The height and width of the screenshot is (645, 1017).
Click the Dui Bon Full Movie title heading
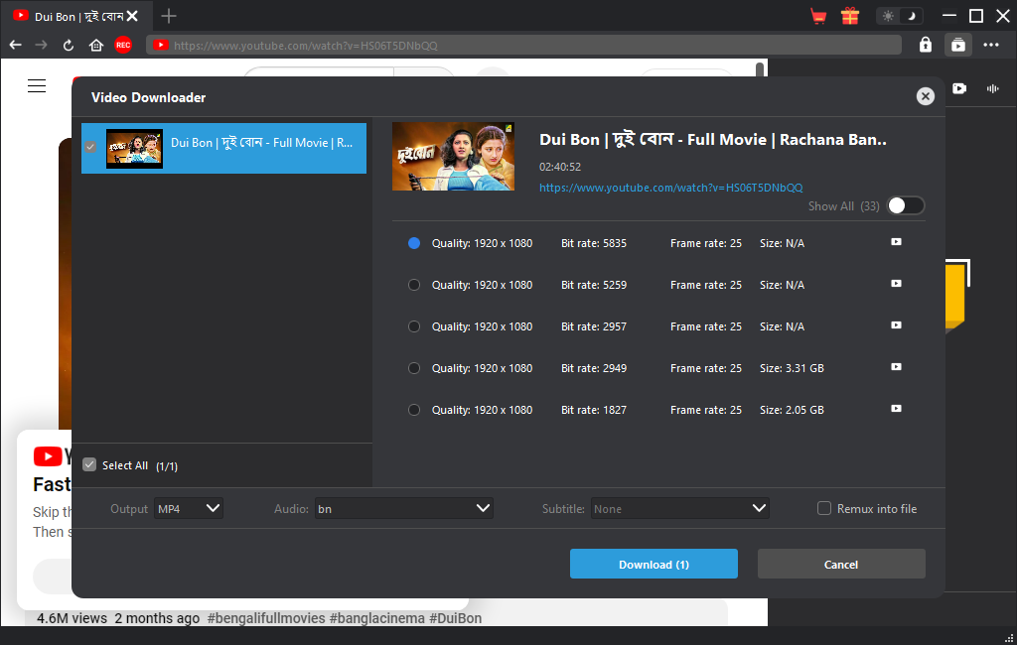(x=713, y=139)
